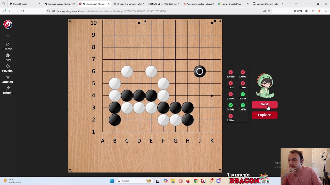Click the Tsumego Dragon logo in sidebar

[8, 24]
